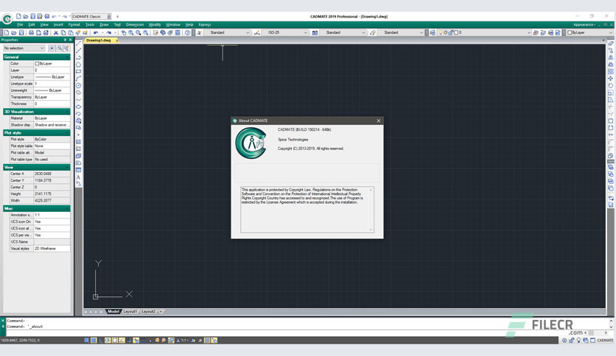Click the New drawing icon in standard toolbar
Viewport: 616px width, 356px height.
tap(7, 32)
